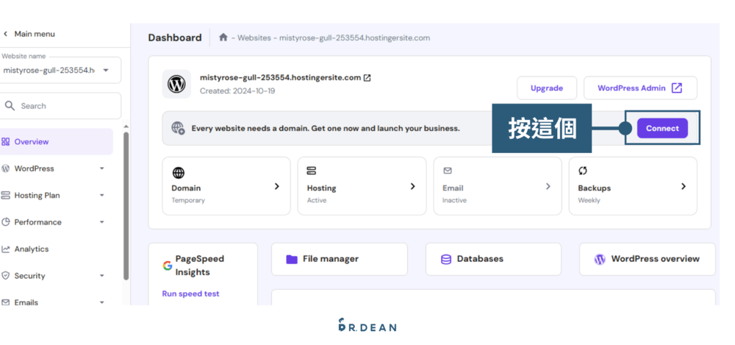This screenshot has height=345, width=735.
Task: Click the globe plus domain icon
Action: 178,128
